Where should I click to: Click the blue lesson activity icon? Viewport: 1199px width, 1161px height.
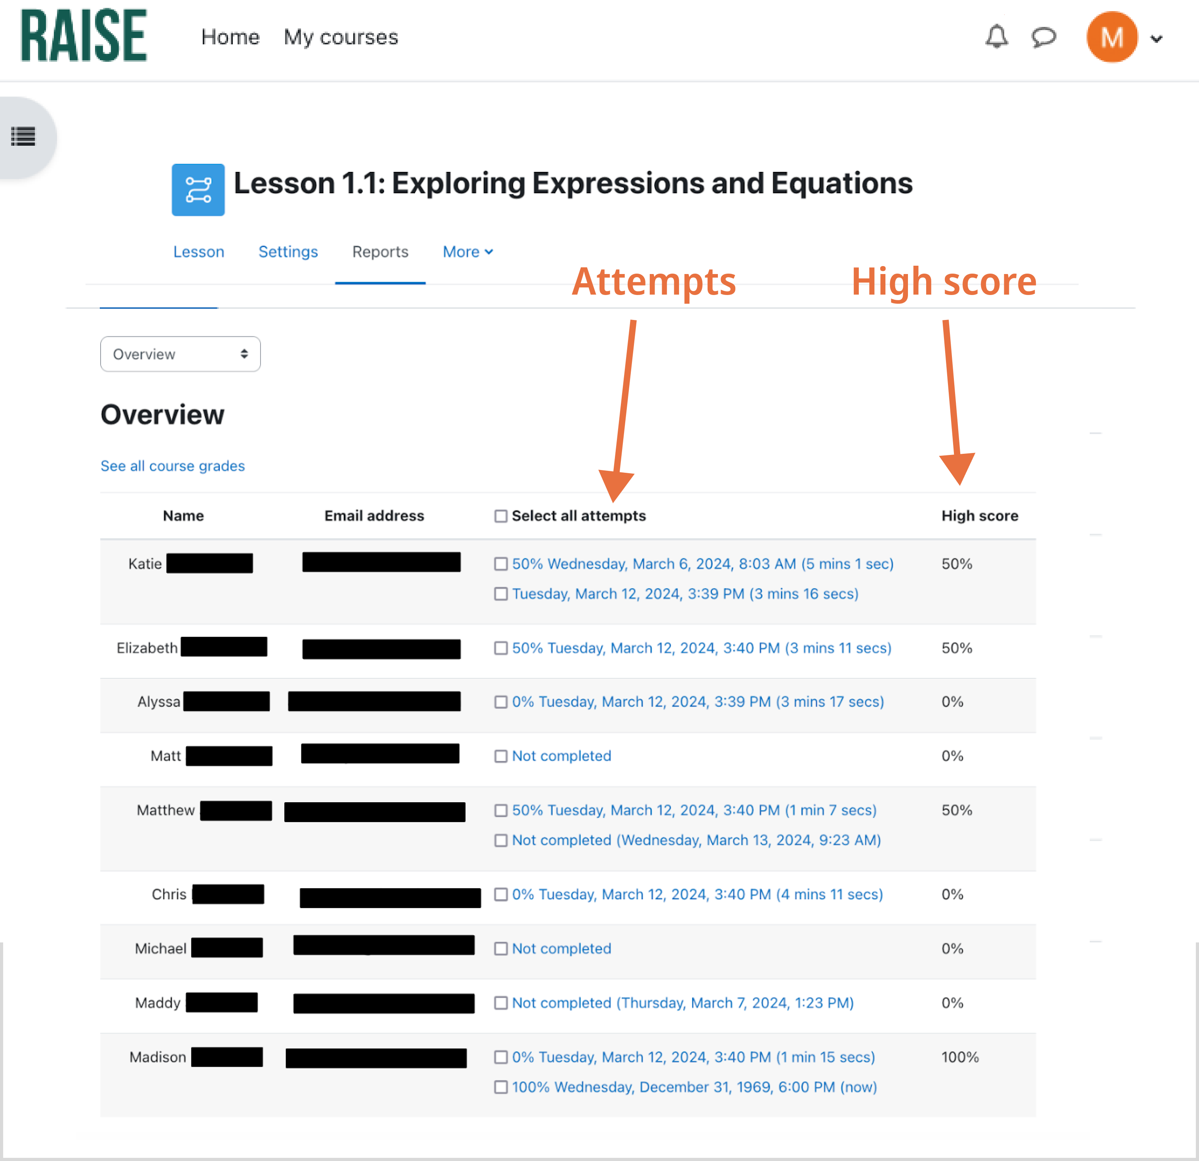pyautogui.click(x=198, y=190)
